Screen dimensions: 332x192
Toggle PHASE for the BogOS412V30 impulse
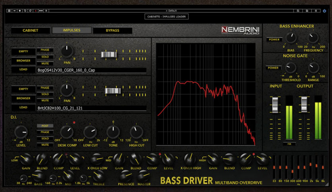point(45,50)
